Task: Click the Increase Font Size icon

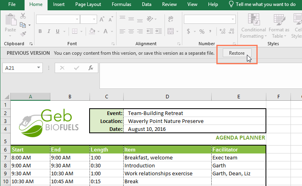Action: click(x=102, y=19)
